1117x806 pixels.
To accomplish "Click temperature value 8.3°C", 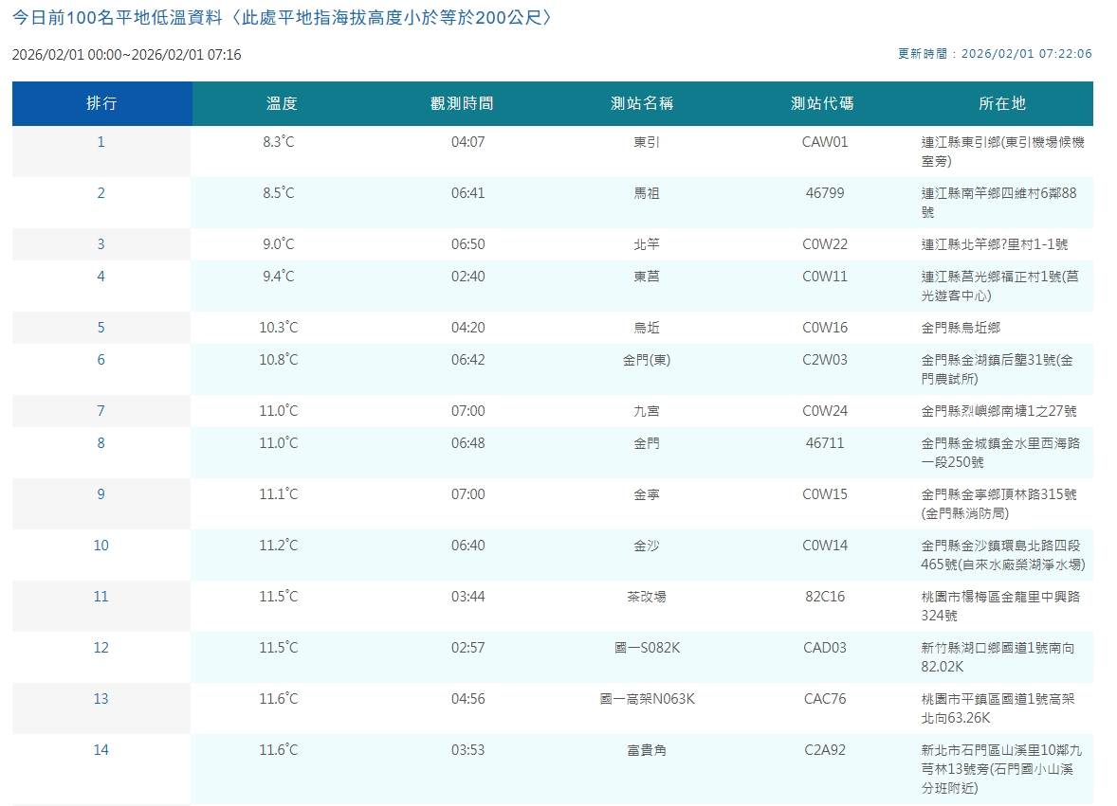I will click(x=279, y=142).
